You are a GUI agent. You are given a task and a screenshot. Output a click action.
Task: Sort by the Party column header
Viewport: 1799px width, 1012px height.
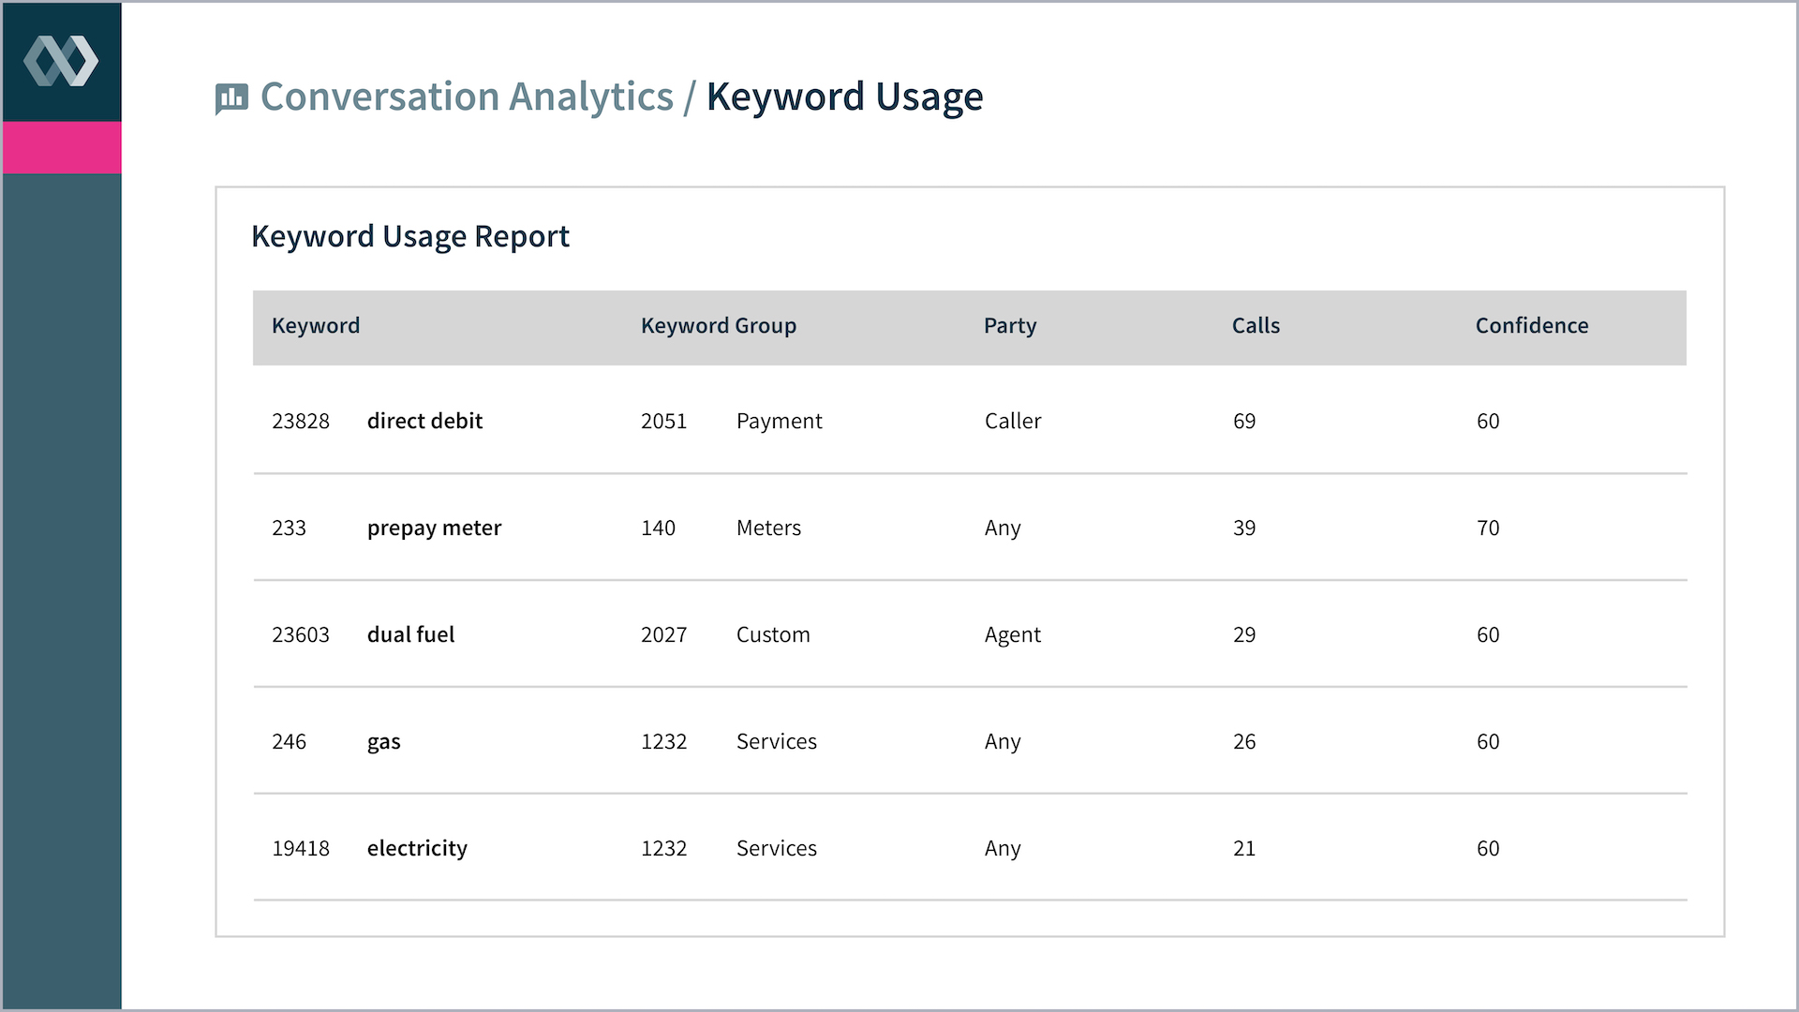coord(1010,325)
